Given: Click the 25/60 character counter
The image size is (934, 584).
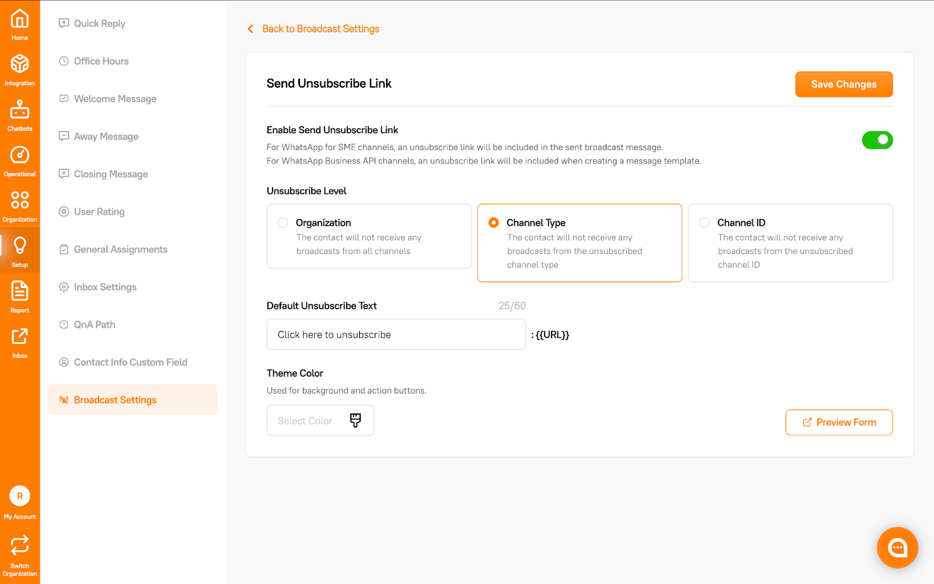Looking at the screenshot, I should [512, 305].
